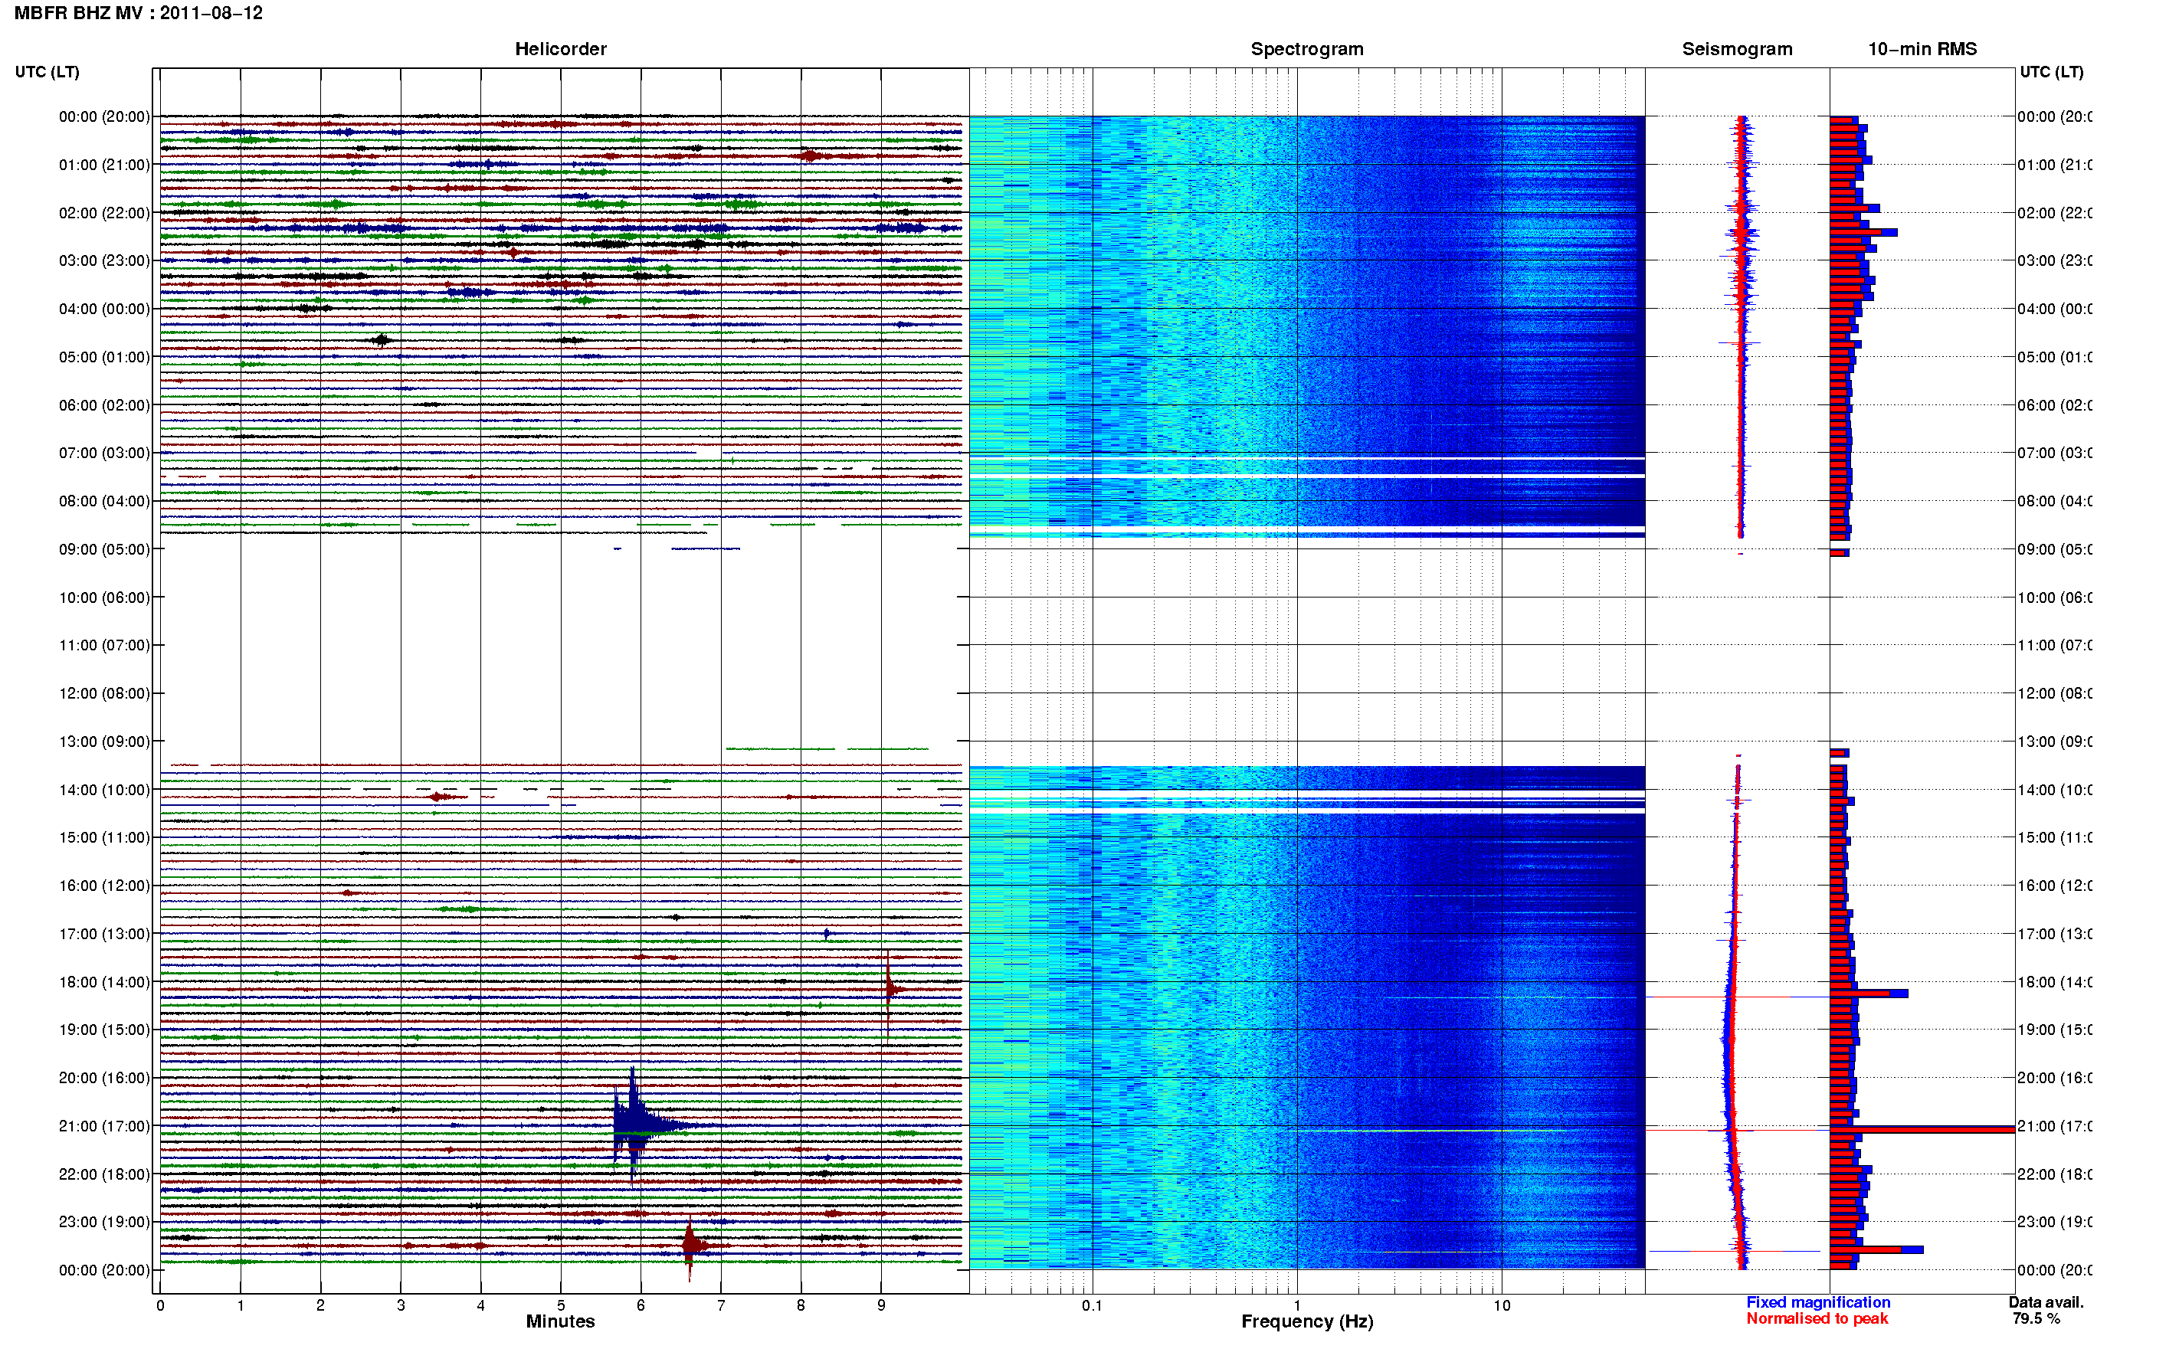Screen dimensions: 2179x1362
Task: Select the Helicorder panel heading
Action: pos(560,49)
